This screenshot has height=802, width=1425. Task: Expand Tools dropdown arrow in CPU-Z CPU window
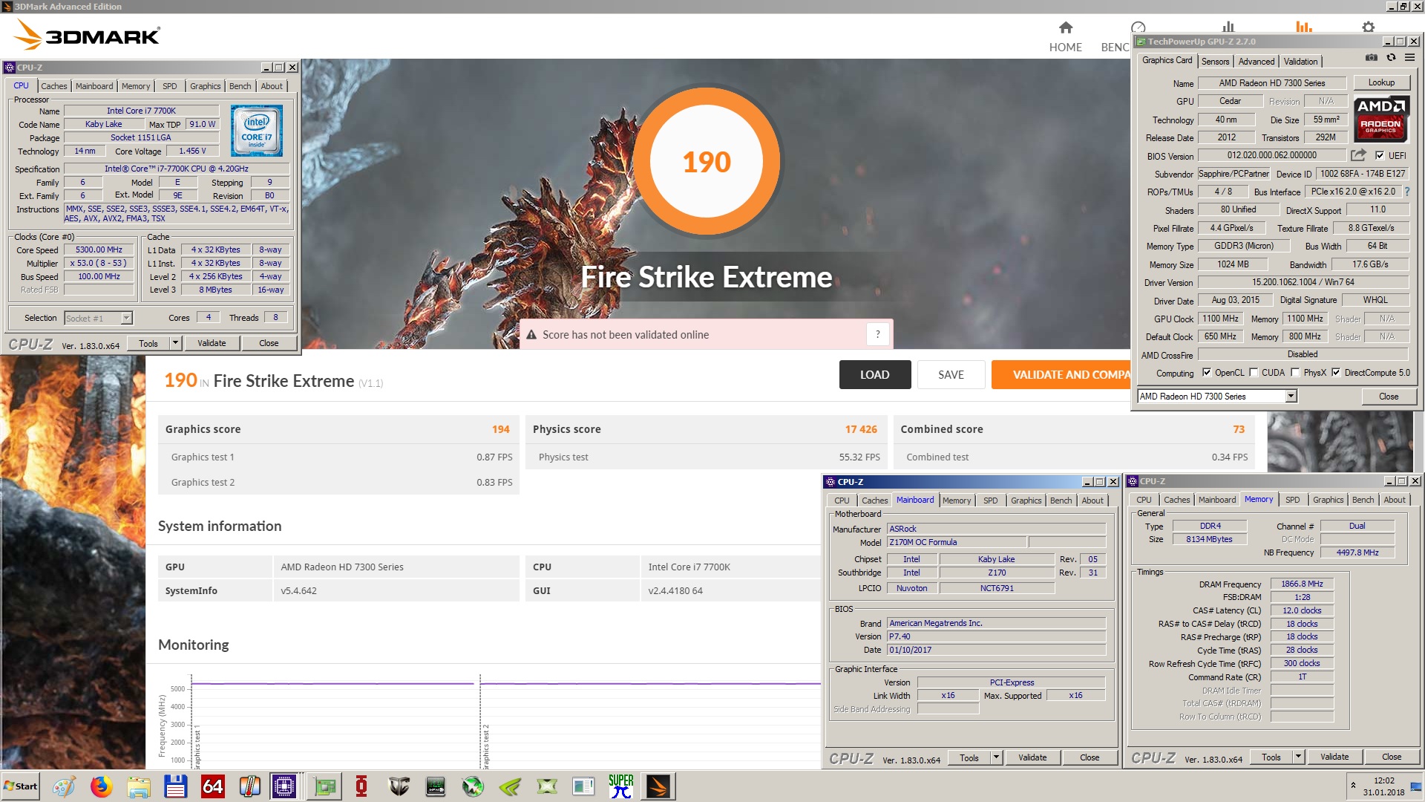tap(175, 343)
